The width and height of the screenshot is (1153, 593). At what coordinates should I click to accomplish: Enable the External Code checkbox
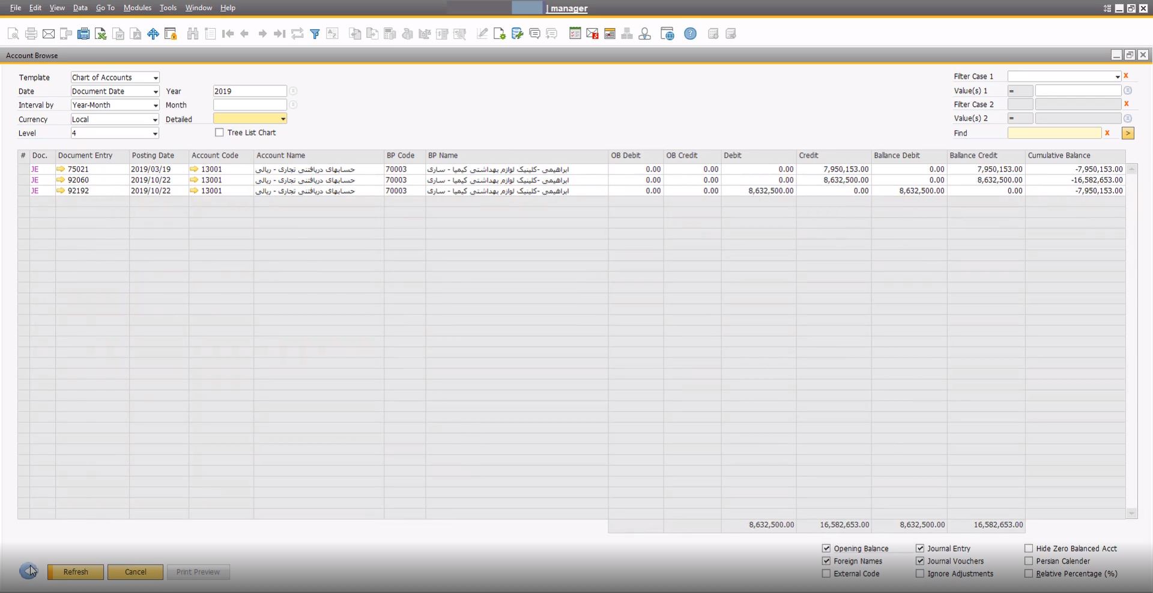click(826, 574)
